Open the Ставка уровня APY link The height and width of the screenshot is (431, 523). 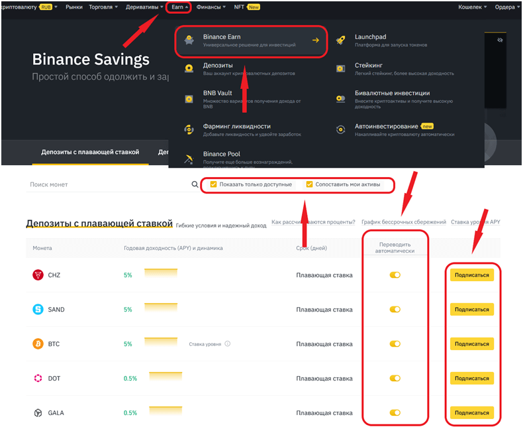(475, 222)
